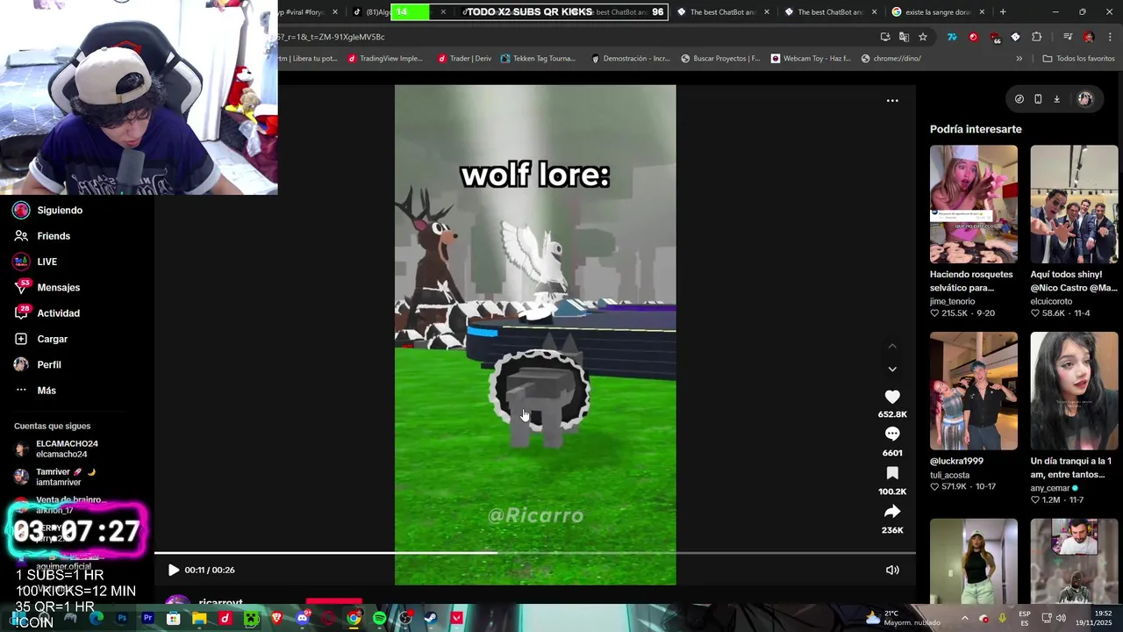The width and height of the screenshot is (1123, 632).
Task: Open Steam from the taskbar
Action: (430, 619)
